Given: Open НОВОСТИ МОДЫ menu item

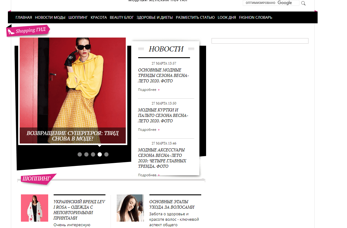Looking at the screenshot, I should [x=50, y=18].
